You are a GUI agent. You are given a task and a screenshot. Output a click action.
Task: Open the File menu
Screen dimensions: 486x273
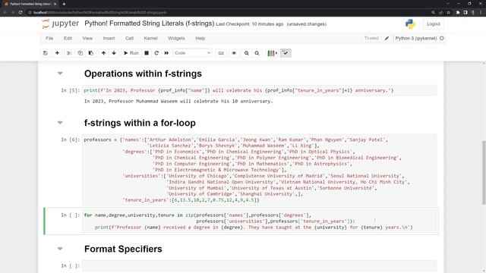pos(49,39)
